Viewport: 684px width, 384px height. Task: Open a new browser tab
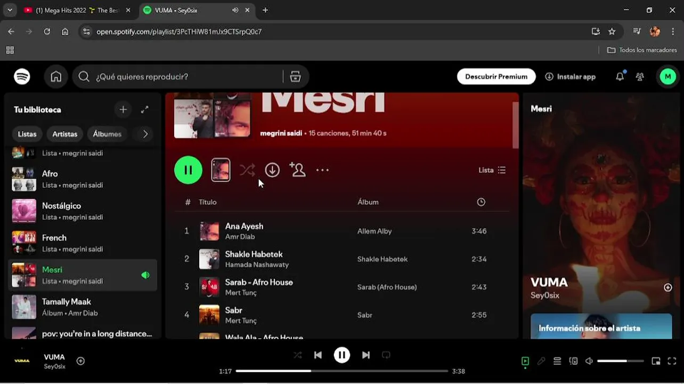tap(265, 10)
